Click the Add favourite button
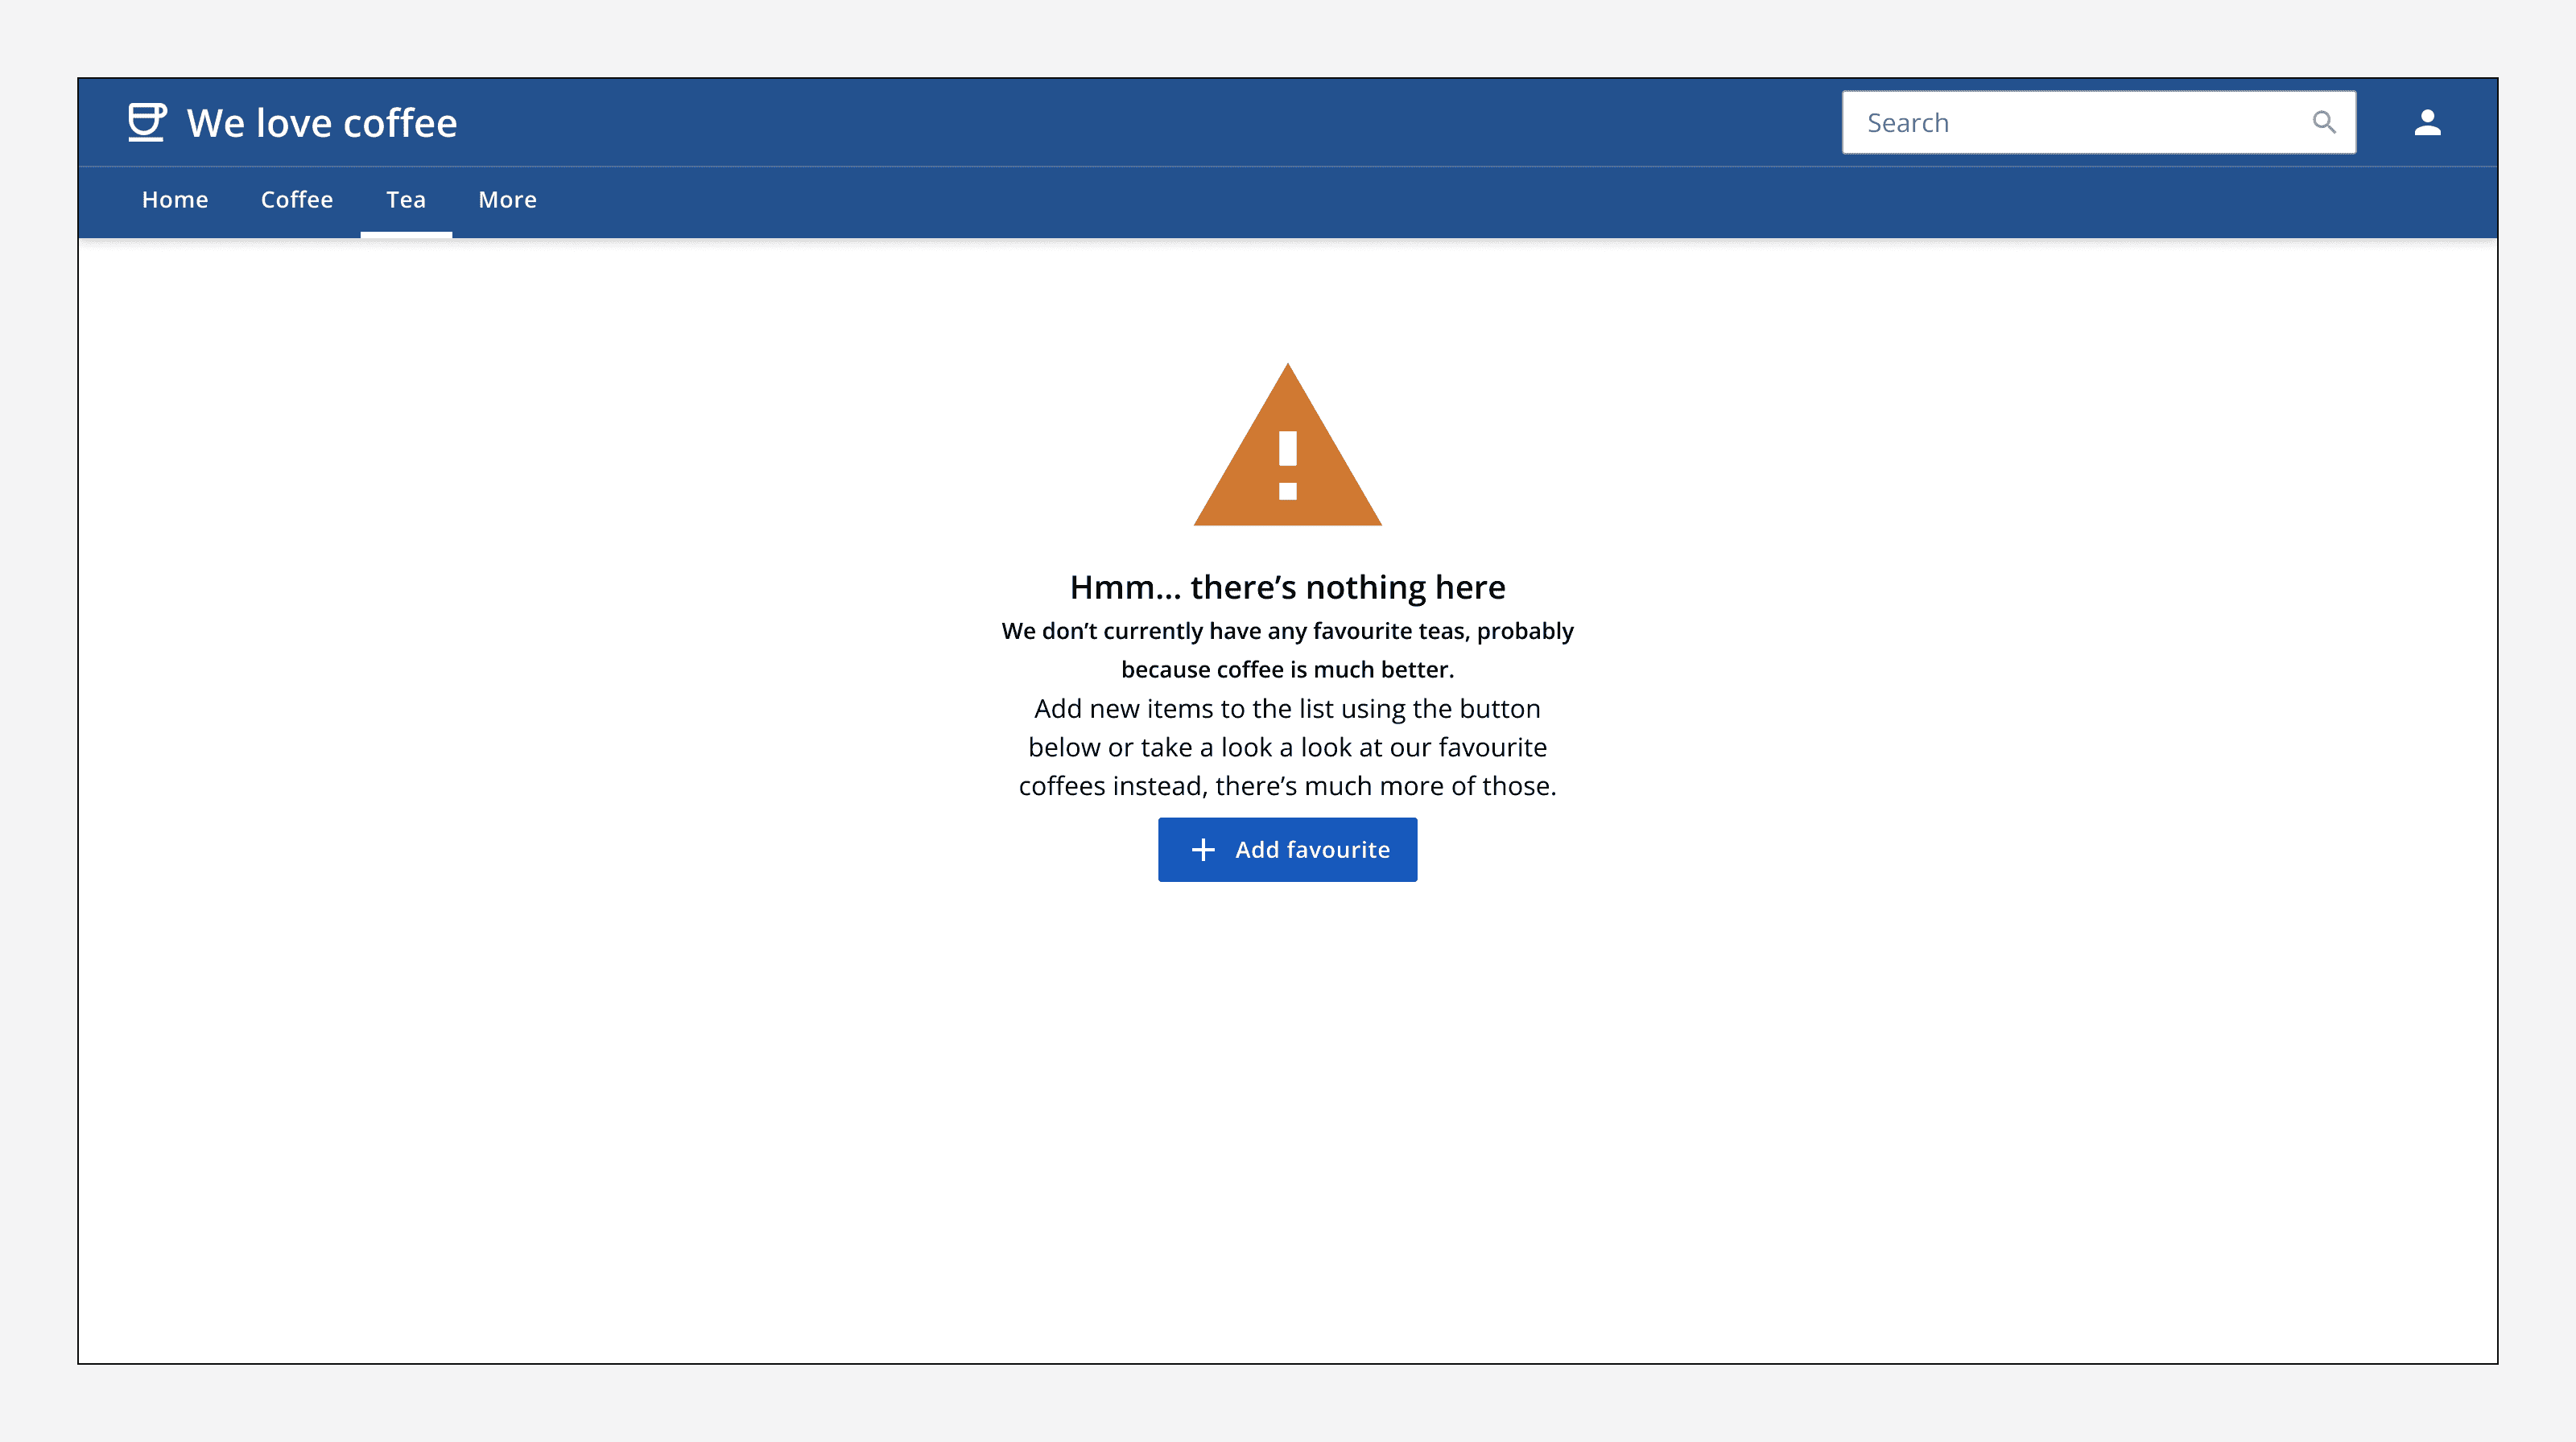This screenshot has height=1442, width=2576. pyautogui.click(x=1288, y=849)
